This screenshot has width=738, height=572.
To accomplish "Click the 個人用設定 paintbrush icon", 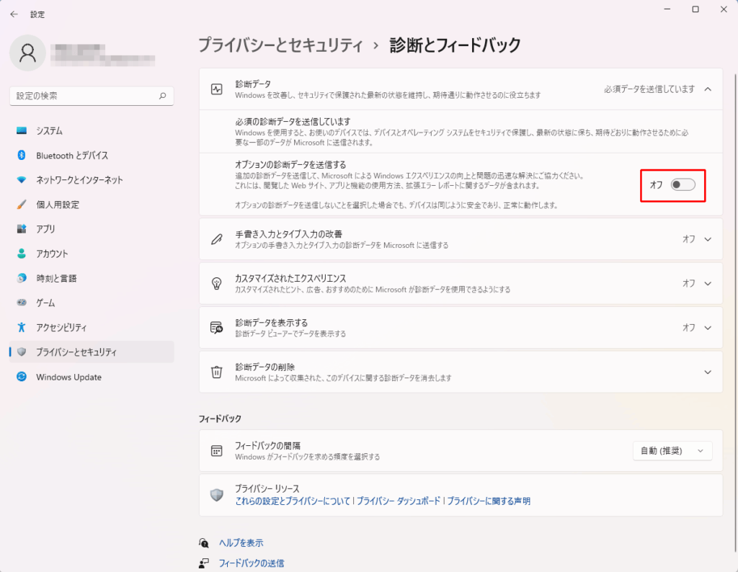I will tap(22, 205).
